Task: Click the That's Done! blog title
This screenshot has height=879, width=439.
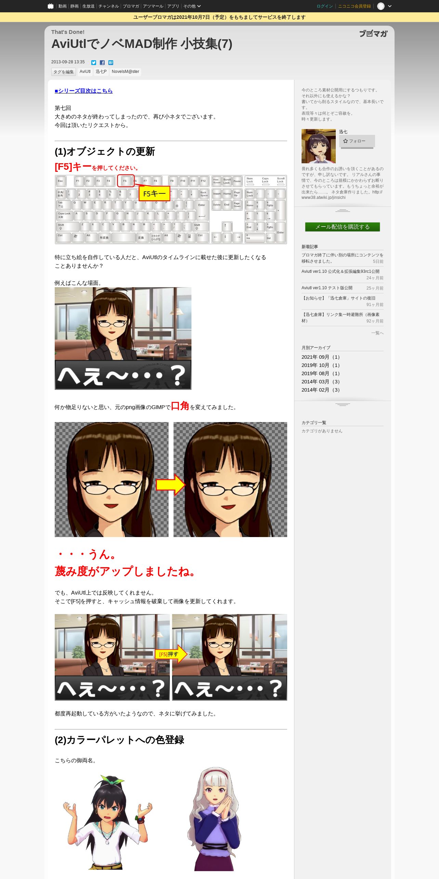Action: [x=68, y=32]
